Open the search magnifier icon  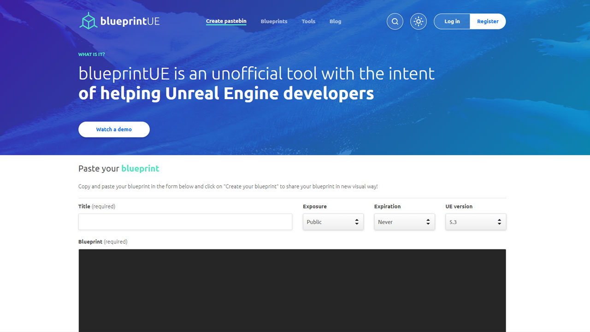click(x=395, y=21)
